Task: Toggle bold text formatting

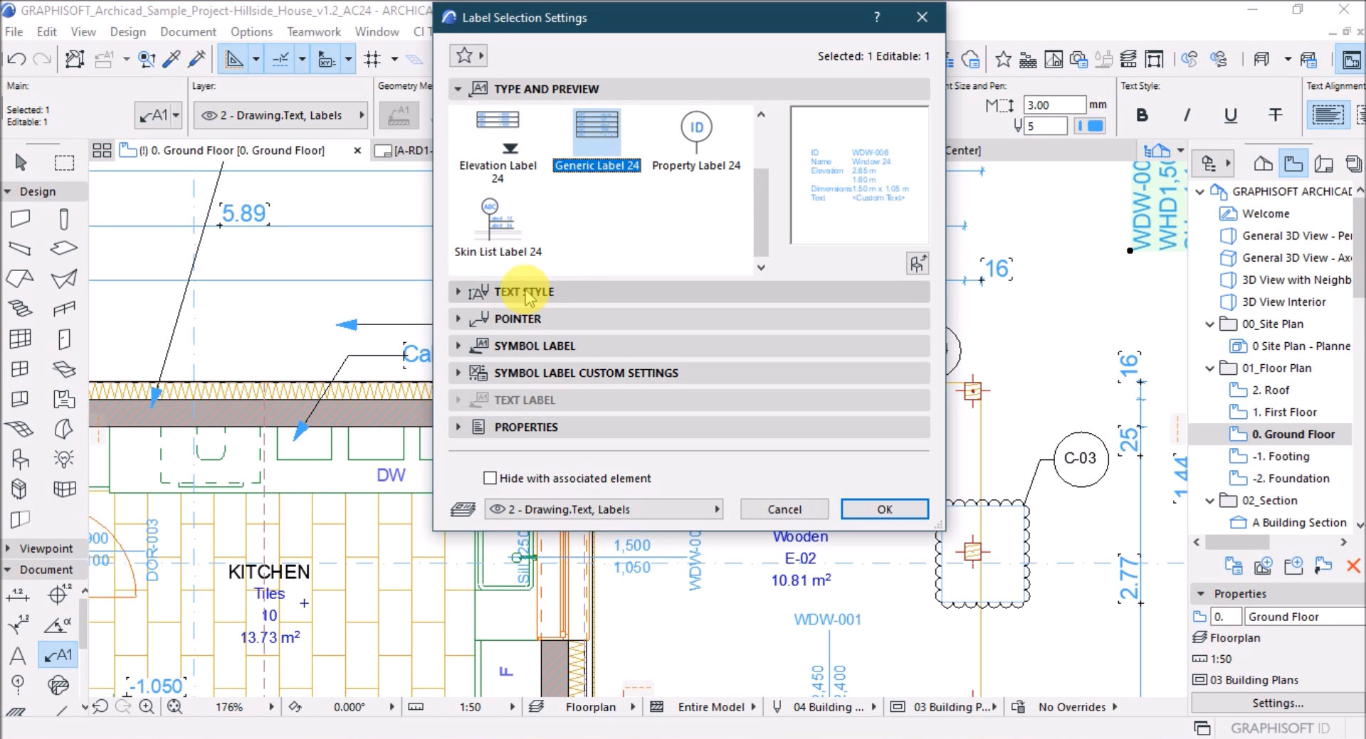Action: (x=1142, y=115)
